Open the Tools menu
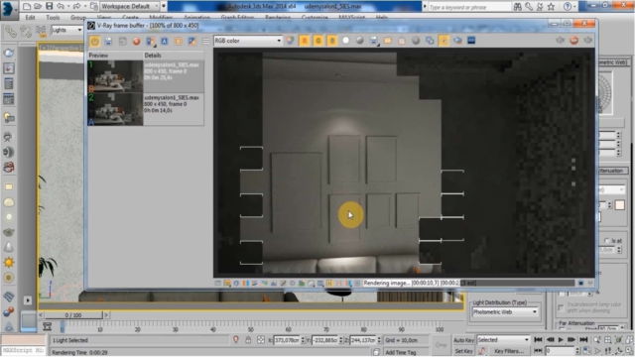This screenshot has width=635, height=357. (x=53, y=18)
